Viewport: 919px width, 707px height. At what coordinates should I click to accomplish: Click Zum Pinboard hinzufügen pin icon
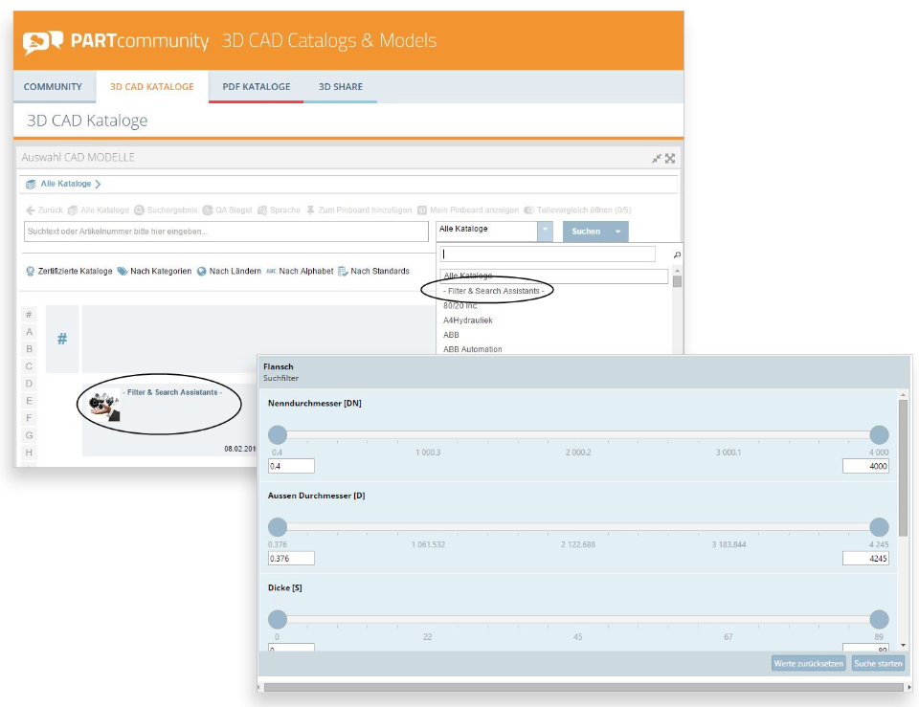click(310, 210)
